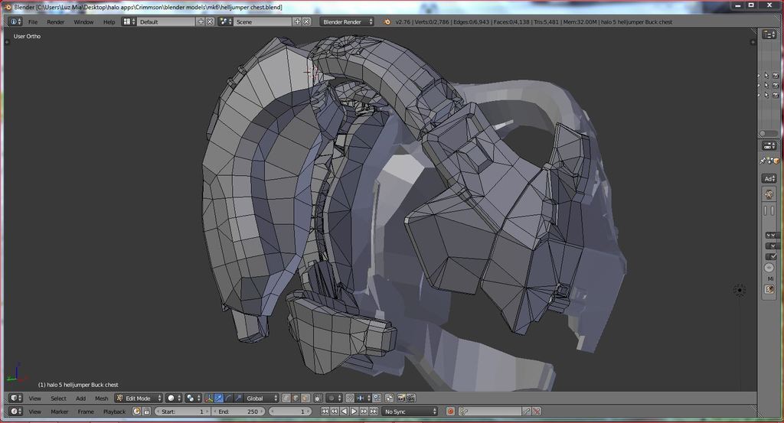This screenshot has width=784, height=423.
Task: Select face selection mode
Action: coord(305,399)
